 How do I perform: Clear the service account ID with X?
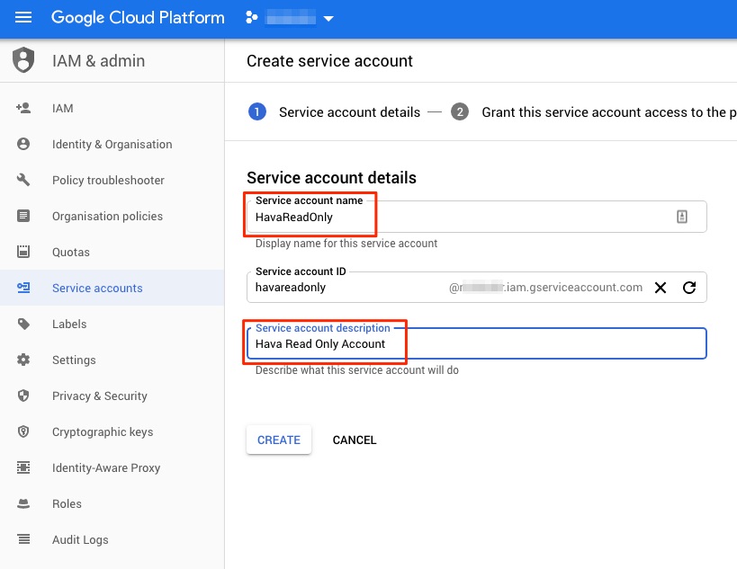point(661,288)
